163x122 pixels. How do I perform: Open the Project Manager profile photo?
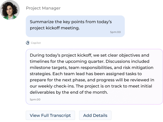[x=10, y=10]
